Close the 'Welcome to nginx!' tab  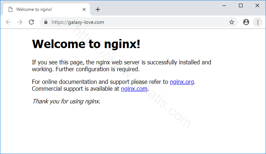[x=84, y=9]
